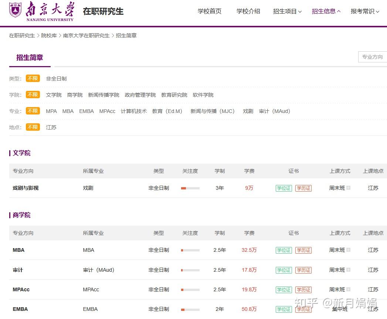Open 学校介绍 navigation item
Image resolution: width=387 pixels, height=319 pixels.
point(248,11)
